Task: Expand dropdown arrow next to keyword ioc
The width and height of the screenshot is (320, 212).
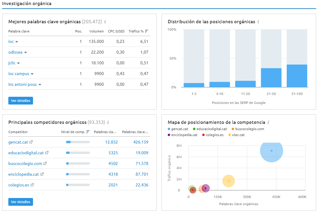Action: [x=17, y=42]
